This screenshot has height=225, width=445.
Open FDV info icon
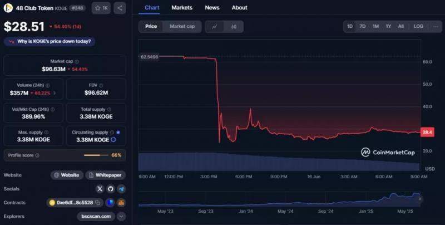(x=101, y=85)
